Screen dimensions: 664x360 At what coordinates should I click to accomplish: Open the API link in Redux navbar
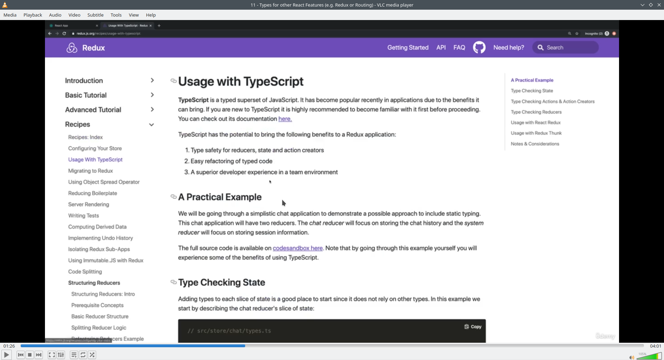point(441,48)
